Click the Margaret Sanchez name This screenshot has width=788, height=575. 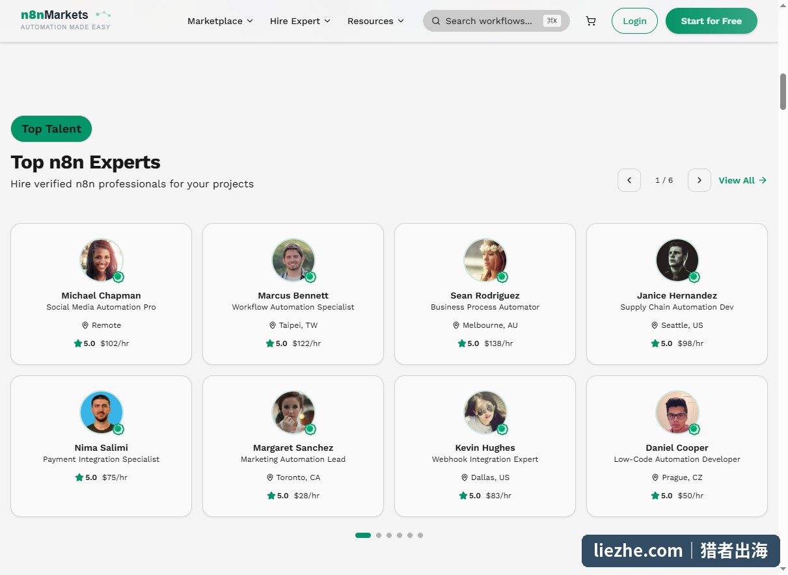click(x=293, y=448)
